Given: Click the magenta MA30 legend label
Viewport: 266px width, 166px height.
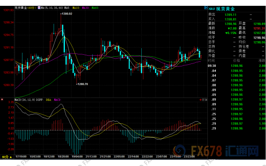Looking at the screenshot, I should (85, 8).
